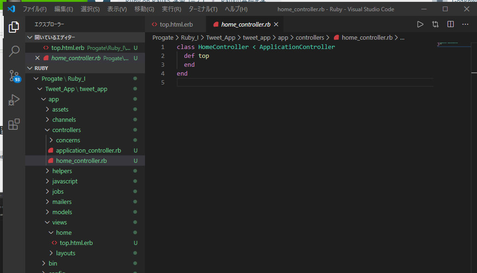This screenshot has height=273, width=477.
Task: Collapse the open editors section
Action: (54, 37)
